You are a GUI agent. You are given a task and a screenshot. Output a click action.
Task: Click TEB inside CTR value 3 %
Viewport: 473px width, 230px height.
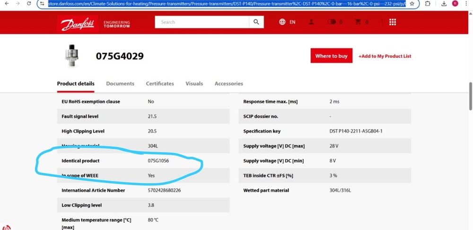pyautogui.click(x=333, y=176)
